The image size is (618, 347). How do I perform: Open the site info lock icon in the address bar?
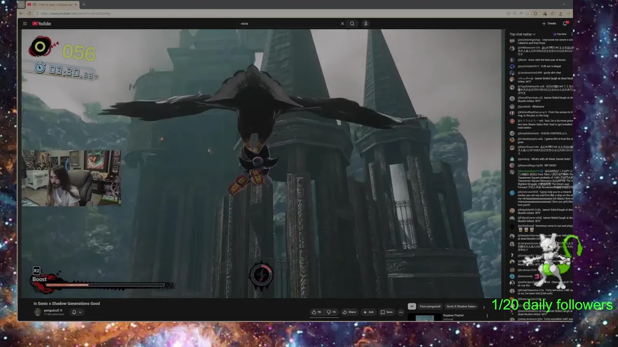click(x=37, y=13)
